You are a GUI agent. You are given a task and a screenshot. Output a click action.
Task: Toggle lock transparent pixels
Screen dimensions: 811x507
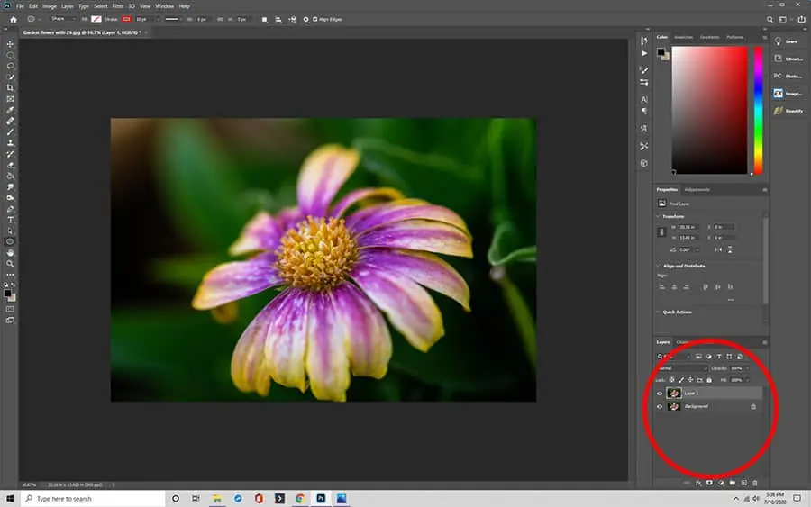(671, 380)
